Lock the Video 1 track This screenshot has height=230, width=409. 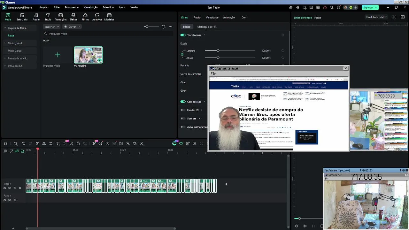coord(4,188)
